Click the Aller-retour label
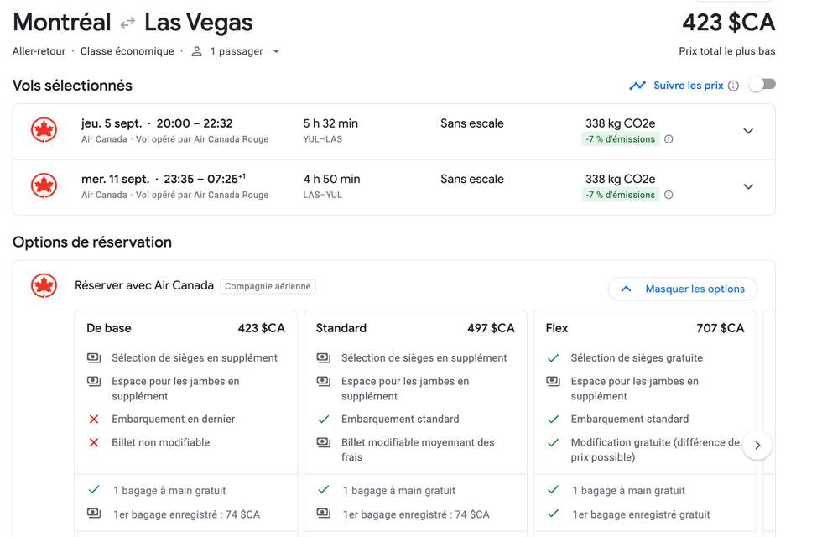The image size is (822, 537). [39, 50]
